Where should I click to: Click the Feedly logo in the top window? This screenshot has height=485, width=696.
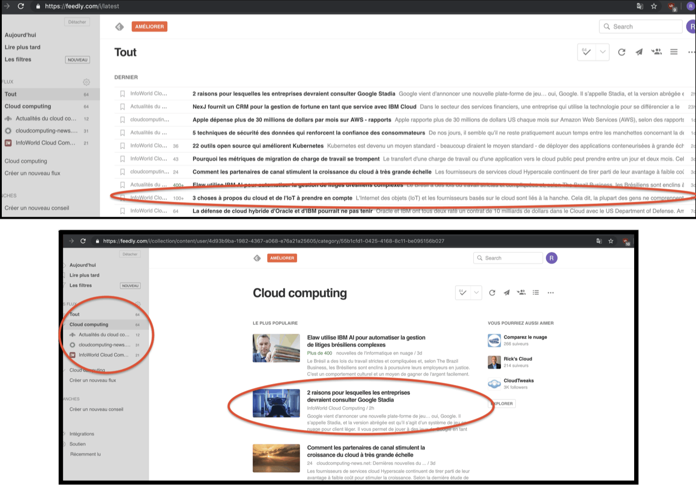[x=119, y=27]
